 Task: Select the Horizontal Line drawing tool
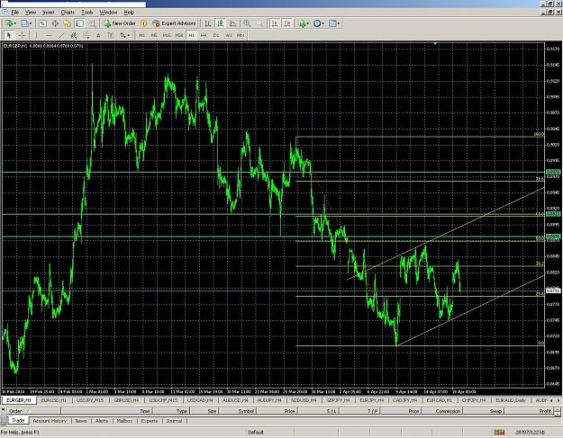point(50,35)
